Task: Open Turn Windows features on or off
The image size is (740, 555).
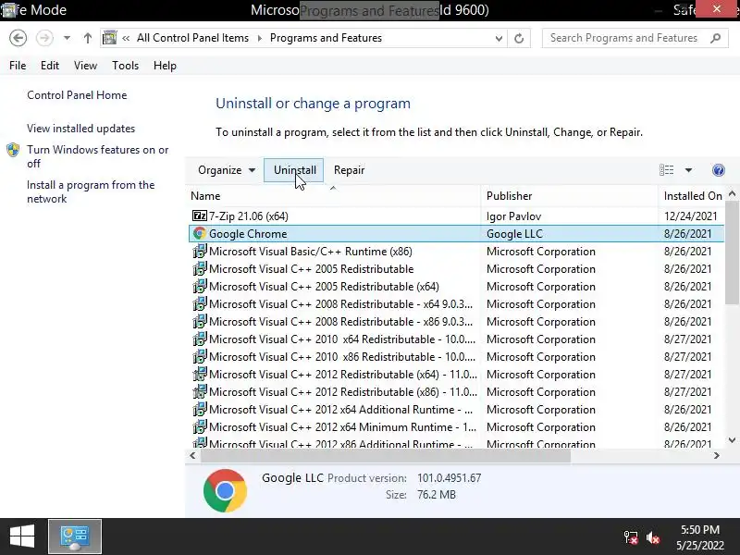Action: click(x=98, y=156)
